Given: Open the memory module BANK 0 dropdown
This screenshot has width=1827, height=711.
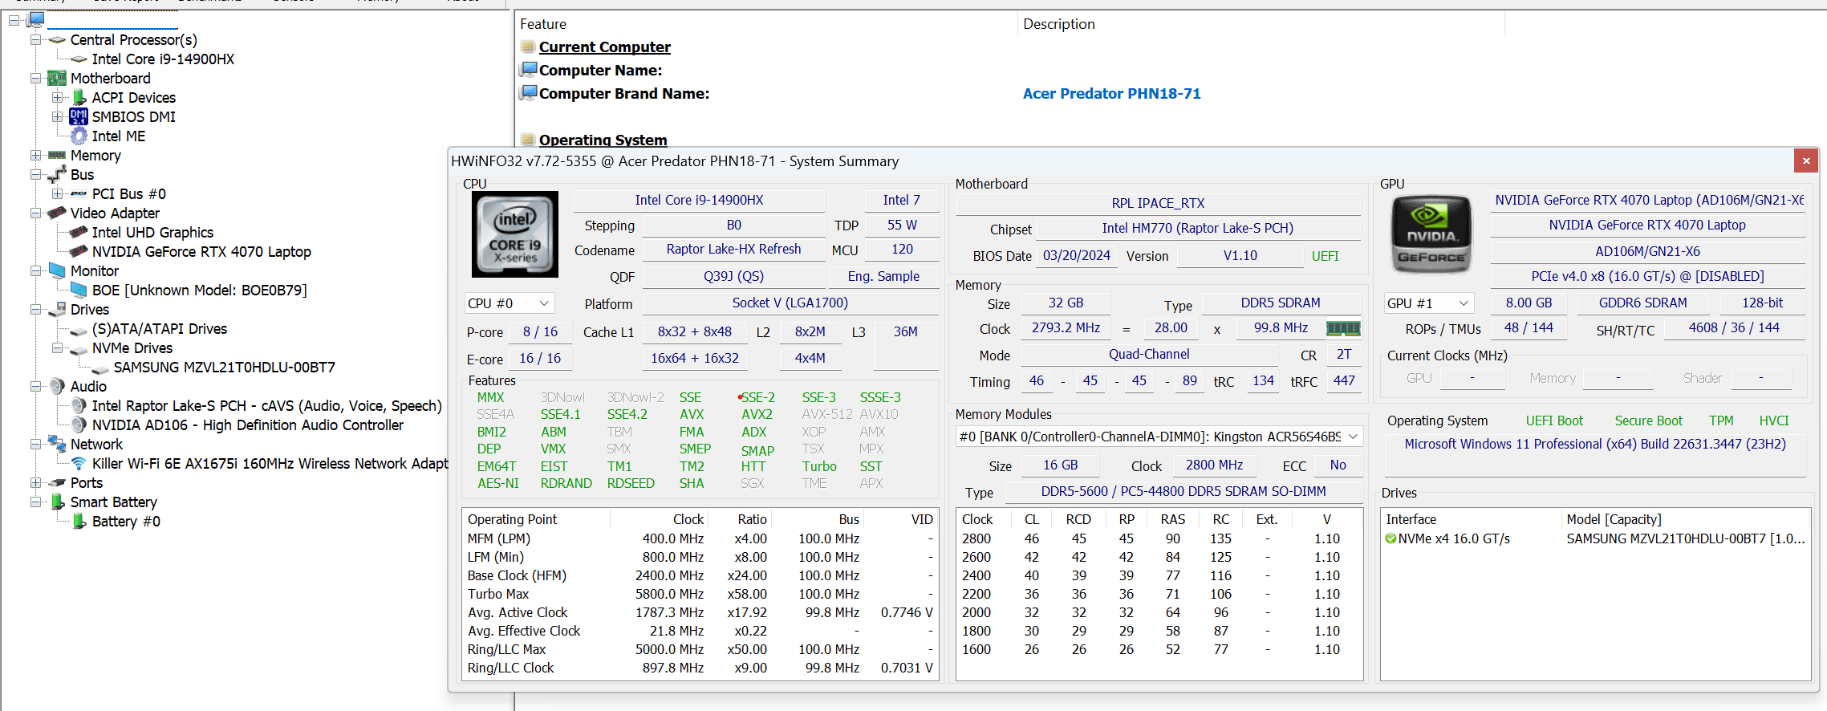Looking at the screenshot, I should click(x=1159, y=437).
